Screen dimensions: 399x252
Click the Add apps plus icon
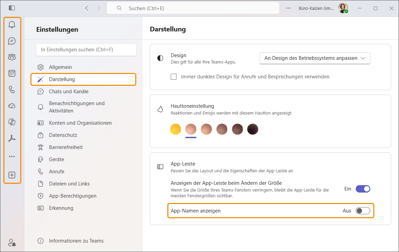(x=12, y=175)
